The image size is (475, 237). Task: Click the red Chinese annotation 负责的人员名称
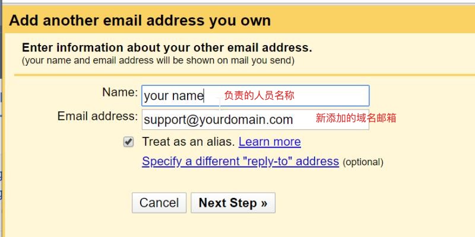pyautogui.click(x=259, y=95)
